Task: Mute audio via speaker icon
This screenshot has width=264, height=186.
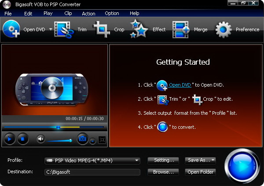Action: (40, 139)
